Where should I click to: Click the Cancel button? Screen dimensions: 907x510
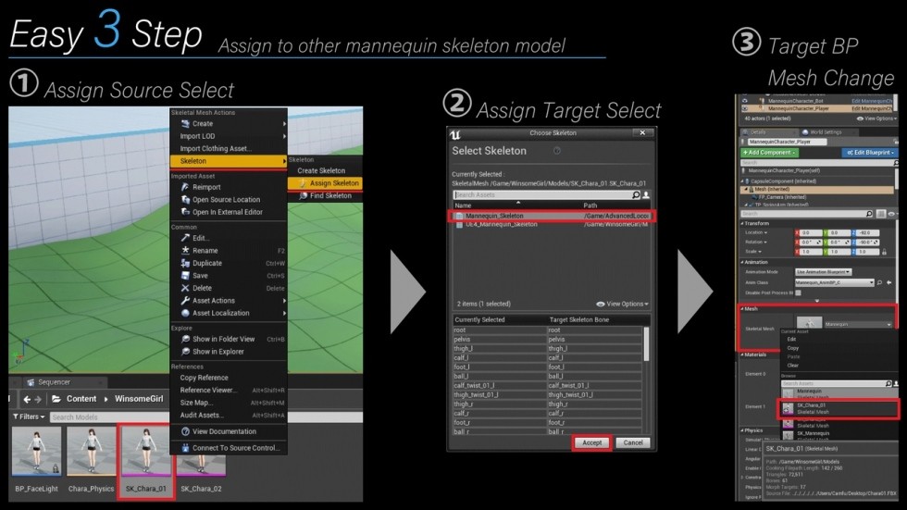[633, 442]
